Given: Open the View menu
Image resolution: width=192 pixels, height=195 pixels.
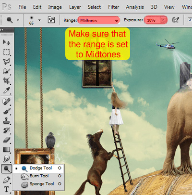Looking at the screenshot, I should 169,7.
